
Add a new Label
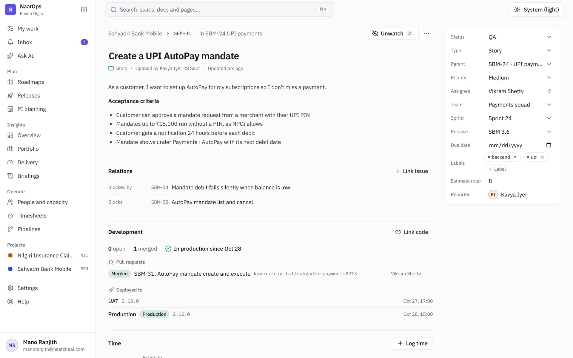click(497, 169)
